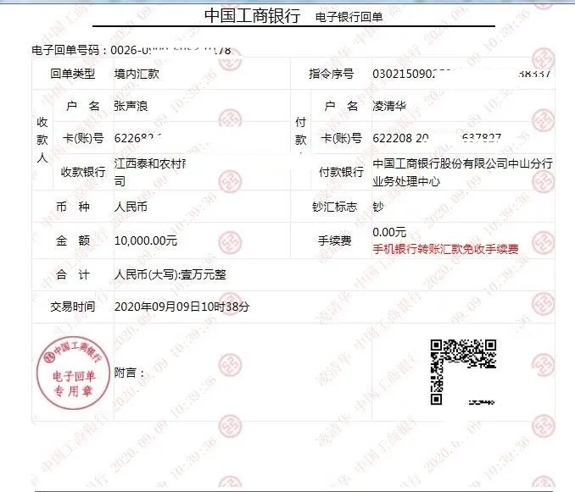Select the amount 10,000.00元
The image size is (575, 492).
tap(146, 240)
